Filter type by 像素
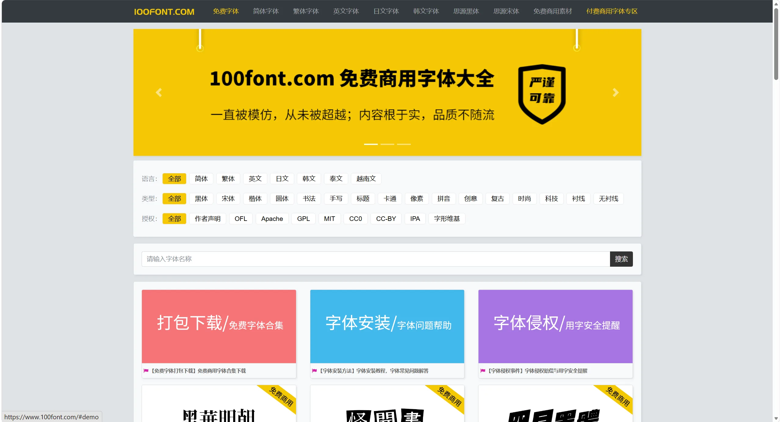This screenshot has height=422, width=780. (417, 199)
